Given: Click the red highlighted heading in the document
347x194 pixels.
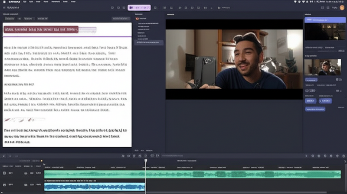Looking at the screenshot, I should click(41, 29).
